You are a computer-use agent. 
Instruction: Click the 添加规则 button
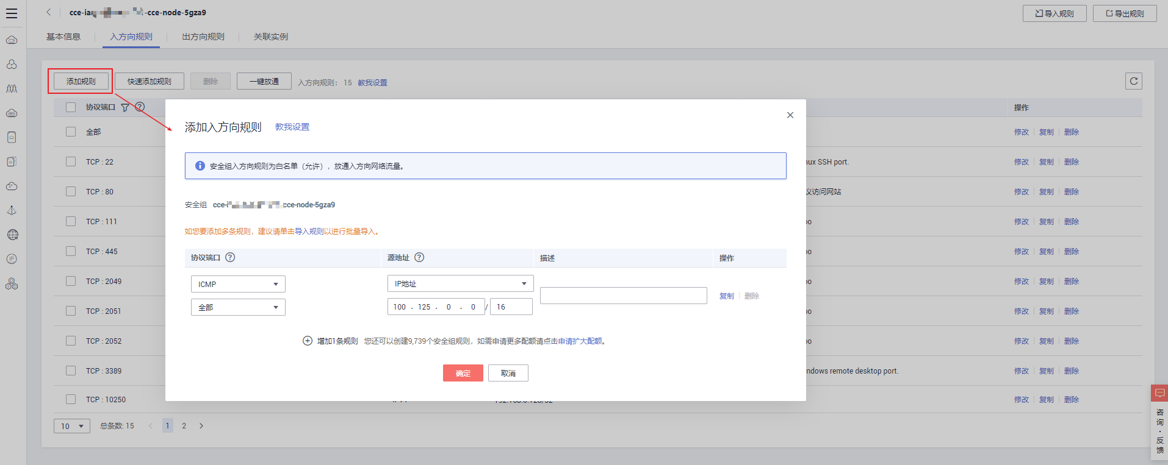81,81
